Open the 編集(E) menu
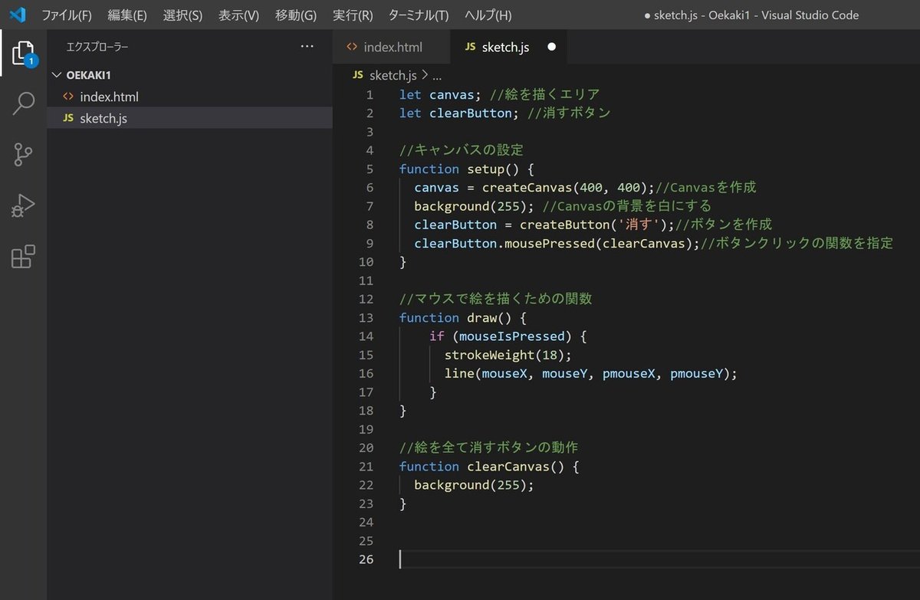The image size is (920, 600). click(x=127, y=15)
